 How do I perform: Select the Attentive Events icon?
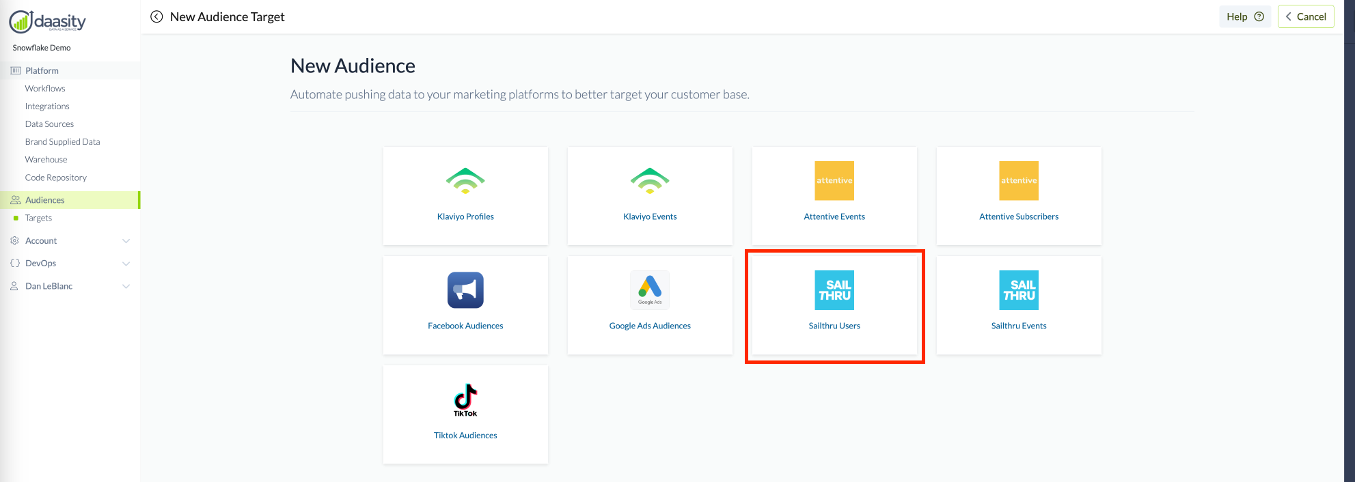(834, 181)
